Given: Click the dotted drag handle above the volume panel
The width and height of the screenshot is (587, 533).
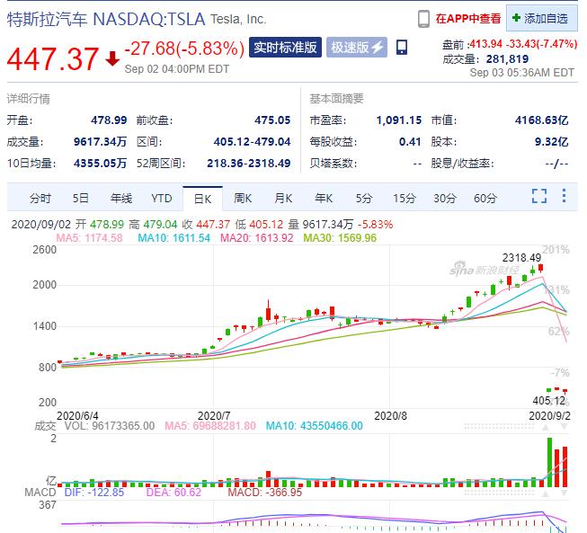Looking at the screenshot, I should (x=500, y=427).
